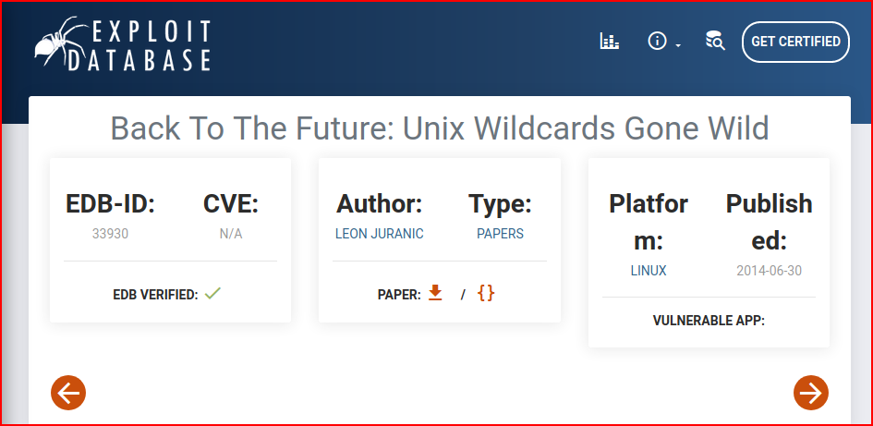873x426 pixels.
Task: Click the EXPLOIT DATABASE wordmark text
Action: pos(139,45)
